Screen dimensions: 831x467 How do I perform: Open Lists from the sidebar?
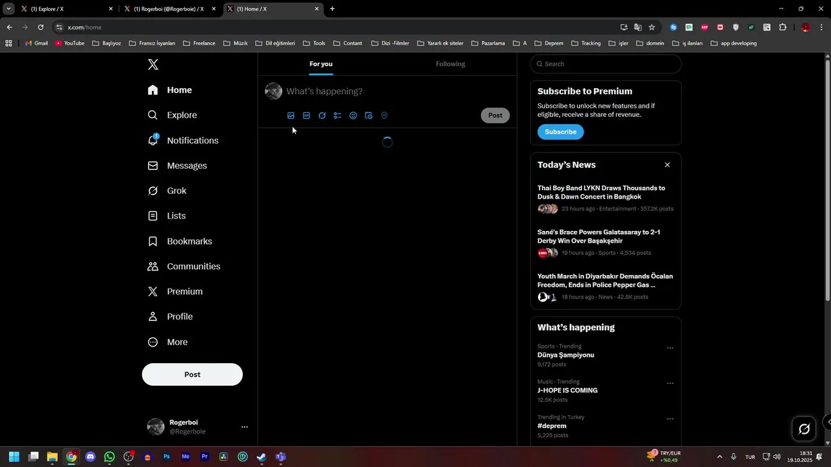(167, 216)
